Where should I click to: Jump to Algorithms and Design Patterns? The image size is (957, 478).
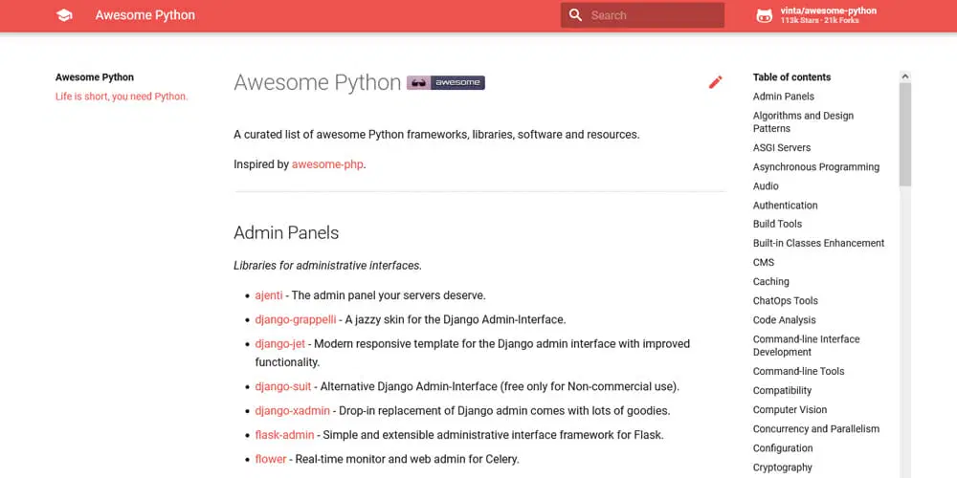tap(803, 122)
